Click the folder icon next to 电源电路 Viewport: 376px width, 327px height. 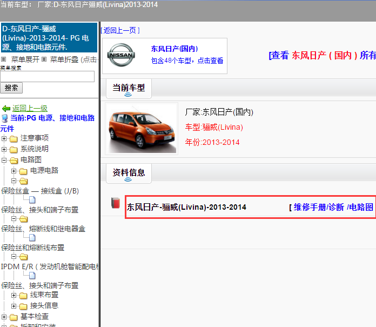[x=23, y=171]
